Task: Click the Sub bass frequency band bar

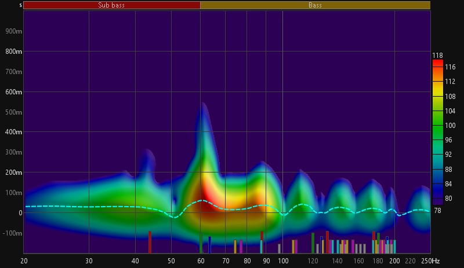Action: tap(111, 5)
